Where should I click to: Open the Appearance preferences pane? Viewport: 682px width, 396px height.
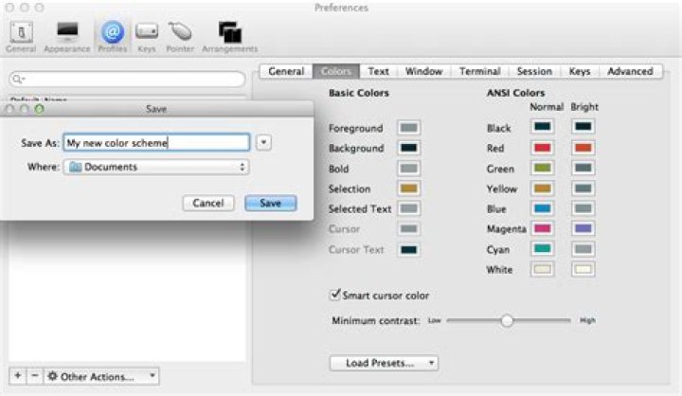(x=67, y=37)
